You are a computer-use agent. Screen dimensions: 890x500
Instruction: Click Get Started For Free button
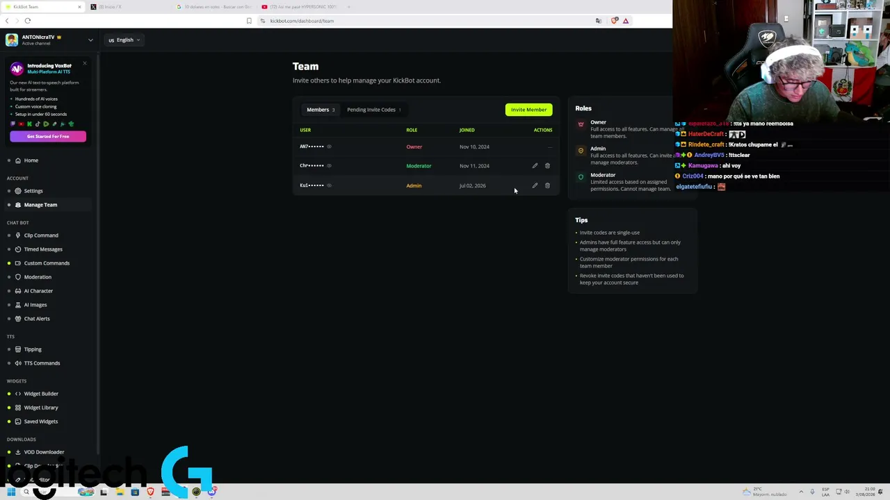[48, 136]
